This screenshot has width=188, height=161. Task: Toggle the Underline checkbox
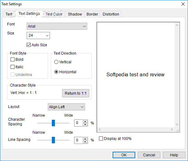tap(13, 74)
